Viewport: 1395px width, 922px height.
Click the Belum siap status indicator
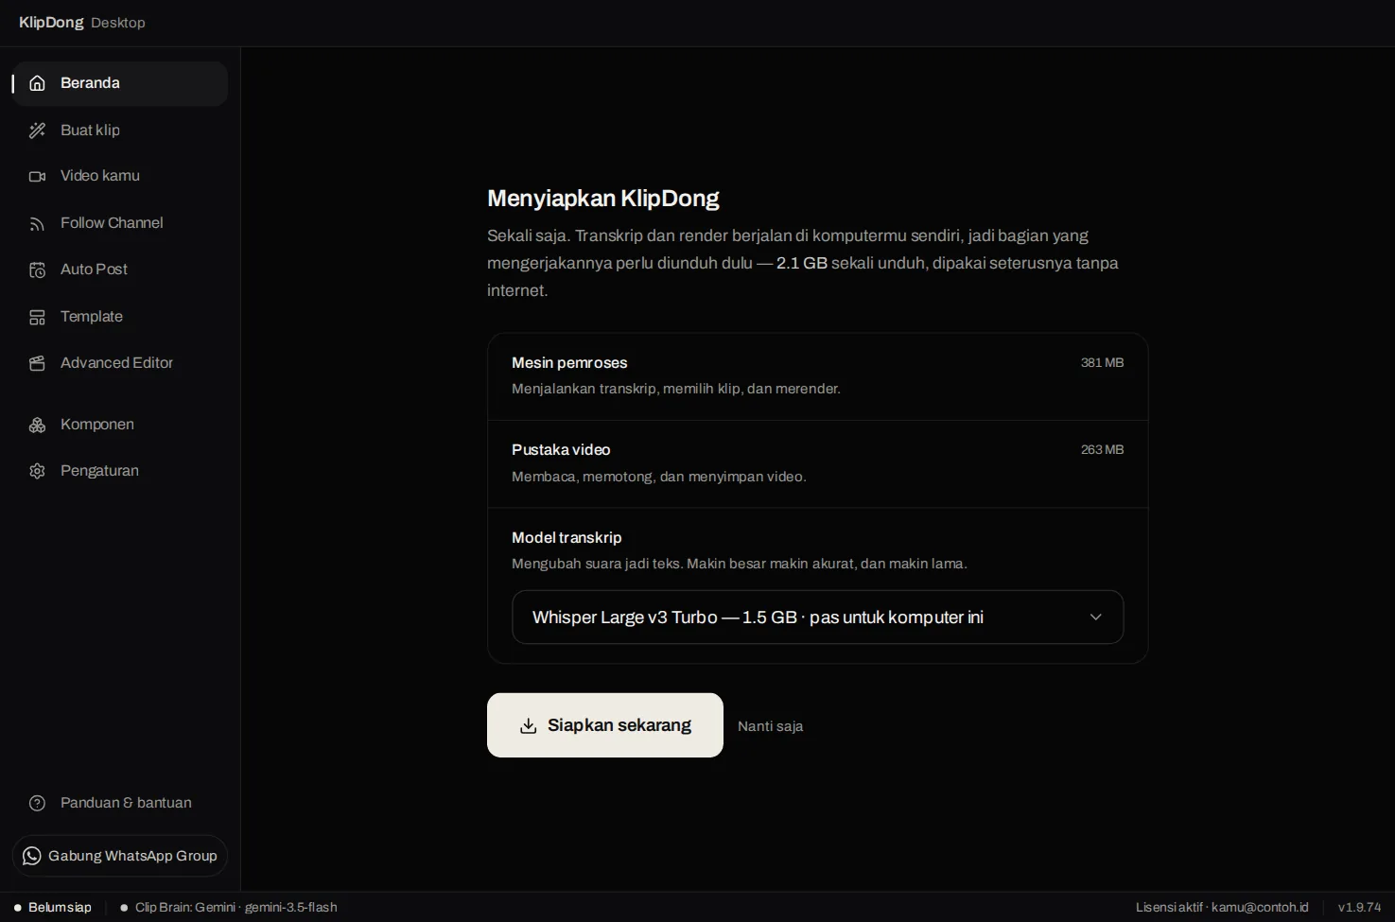(x=53, y=907)
